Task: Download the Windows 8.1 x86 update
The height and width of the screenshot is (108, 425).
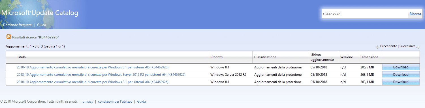Action: (401, 67)
